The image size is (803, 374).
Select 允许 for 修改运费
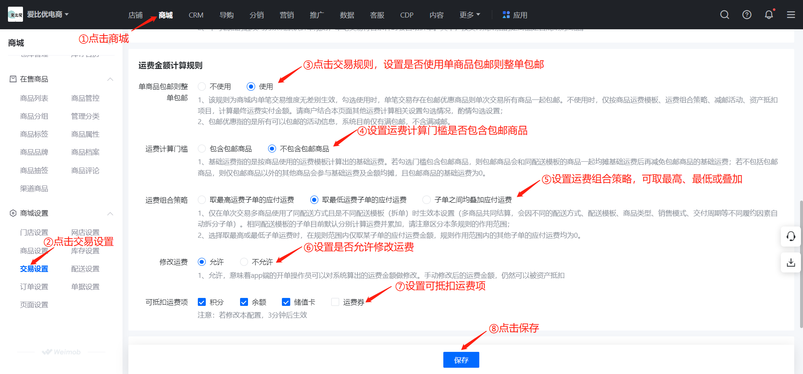(202, 262)
